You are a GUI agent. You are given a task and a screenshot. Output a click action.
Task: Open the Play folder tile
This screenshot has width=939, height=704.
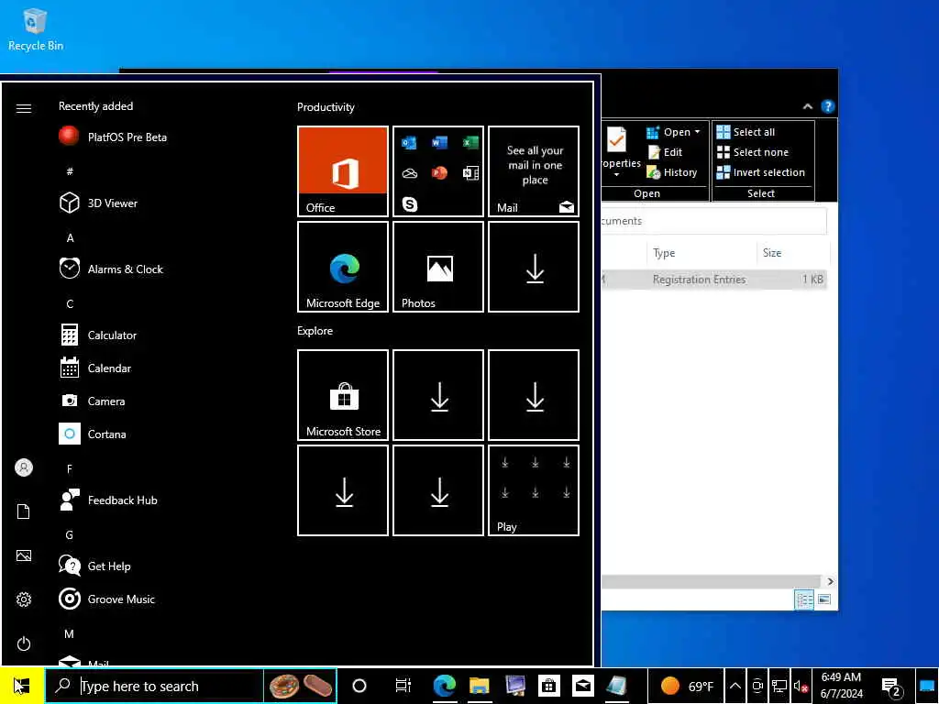coord(534,490)
